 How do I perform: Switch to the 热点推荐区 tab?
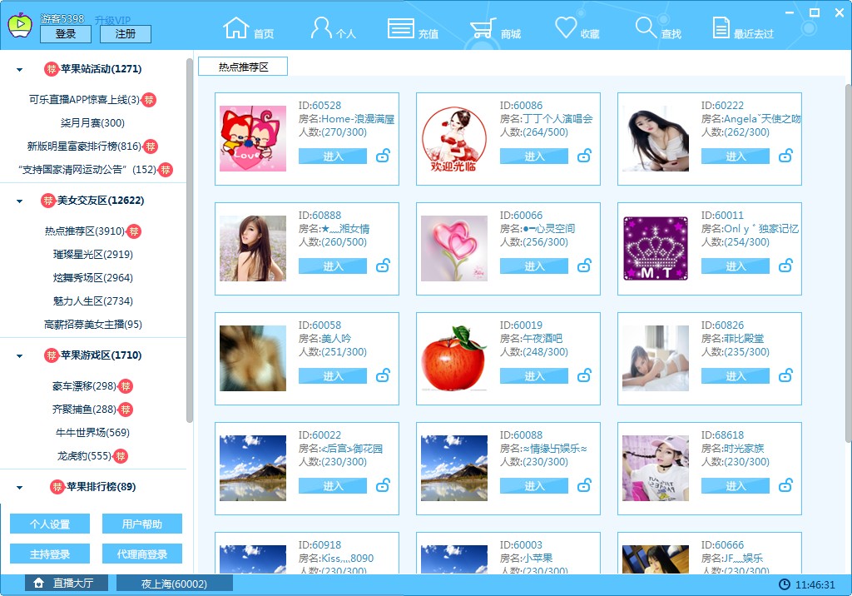tap(242, 65)
